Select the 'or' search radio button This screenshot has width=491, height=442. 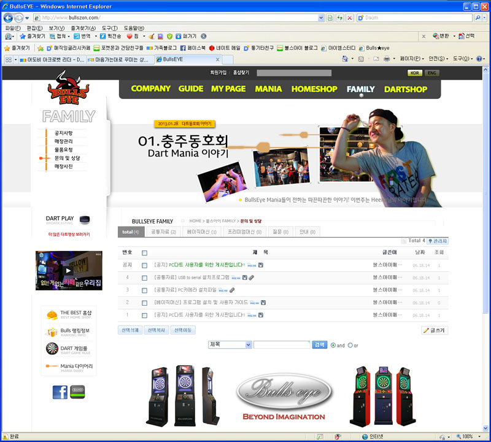[x=350, y=345]
